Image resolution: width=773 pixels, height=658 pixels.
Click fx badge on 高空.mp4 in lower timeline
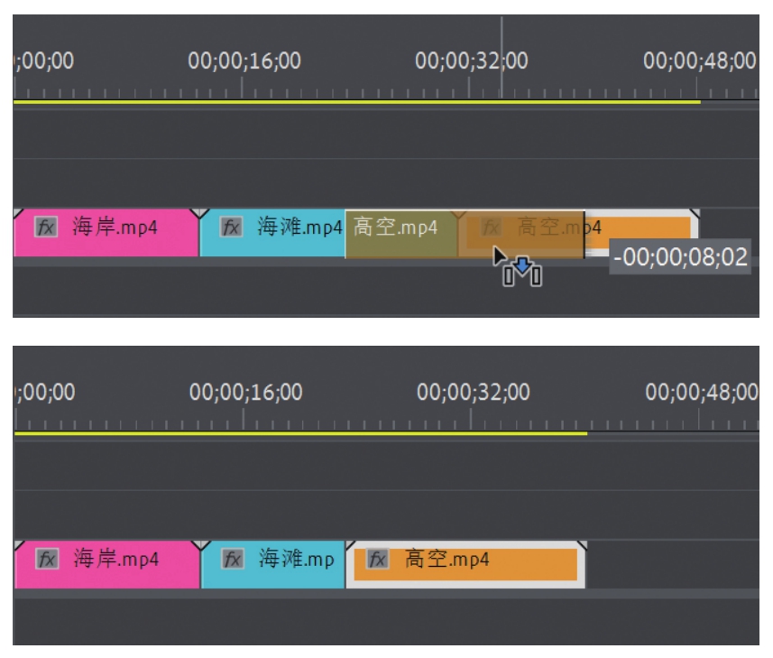[378, 560]
